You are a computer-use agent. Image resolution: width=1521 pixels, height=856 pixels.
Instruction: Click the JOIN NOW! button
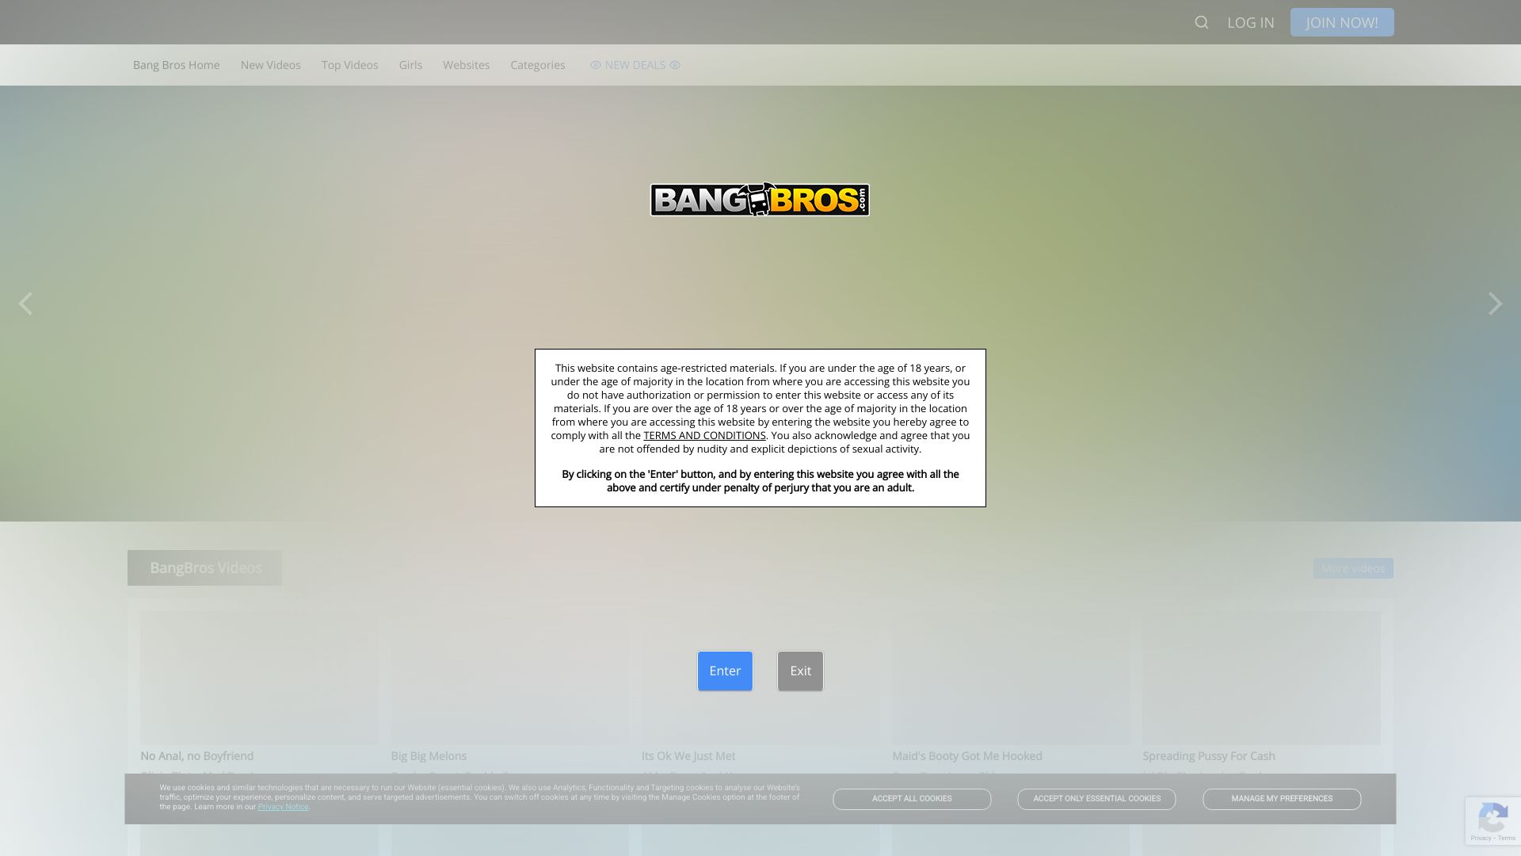pyautogui.click(x=1342, y=22)
